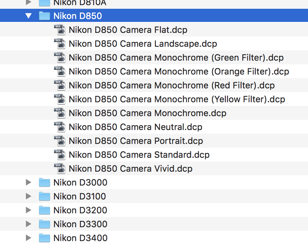Expand the Nikon D3300 folder triangle
The image size is (308, 244).
coord(29,224)
